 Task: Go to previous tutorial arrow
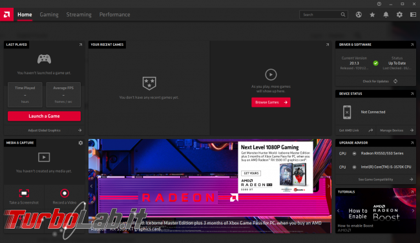click(339, 211)
